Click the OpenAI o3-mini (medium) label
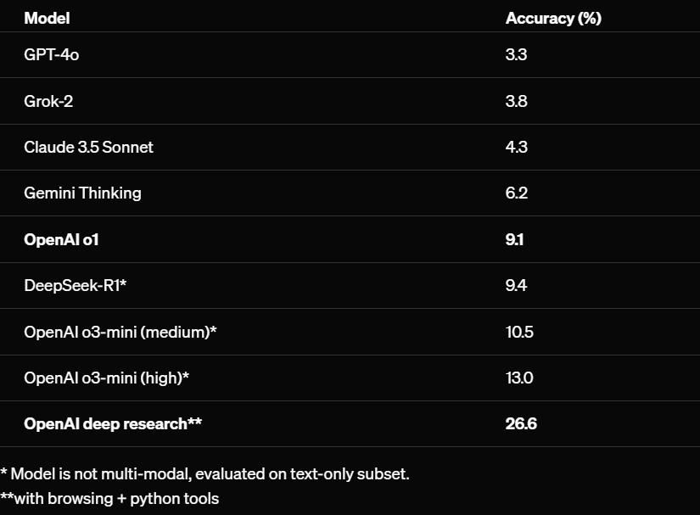 coord(120,331)
